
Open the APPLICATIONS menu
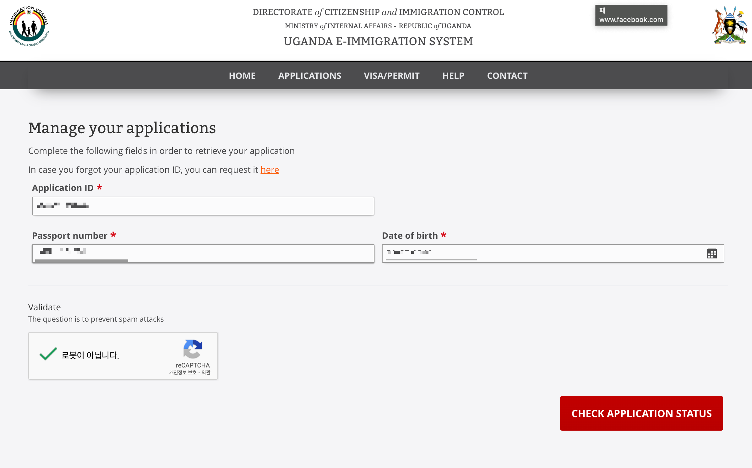click(309, 76)
